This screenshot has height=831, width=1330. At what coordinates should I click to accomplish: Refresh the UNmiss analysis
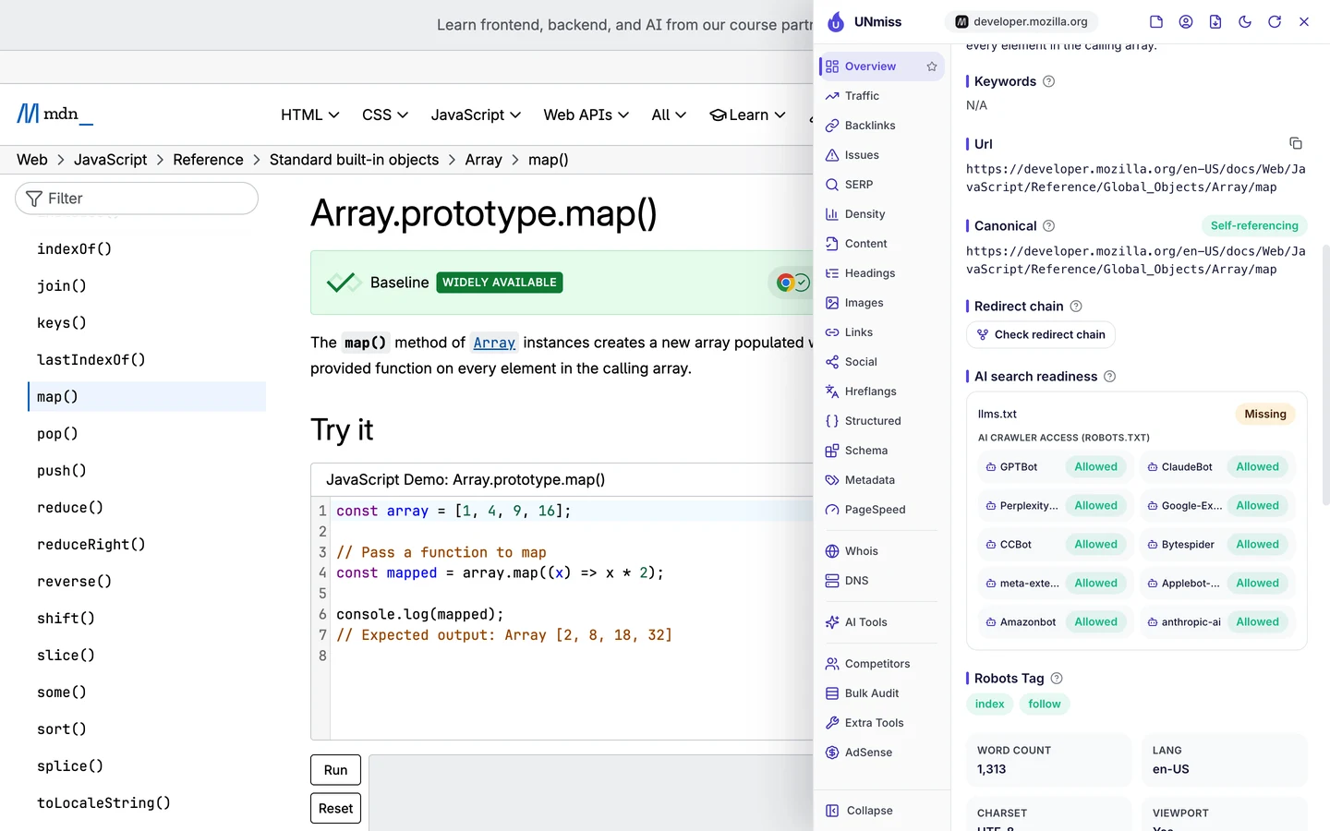click(1275, 22)
